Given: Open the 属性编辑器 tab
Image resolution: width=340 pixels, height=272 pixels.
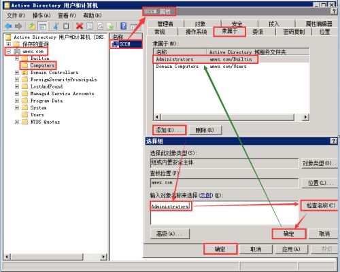Looking at the screenshot, I should [x=319, y=24].
